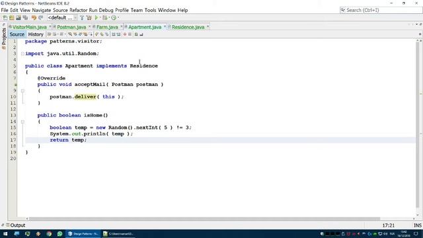
Task: Open the Debug menu
Action: point(106,11)
